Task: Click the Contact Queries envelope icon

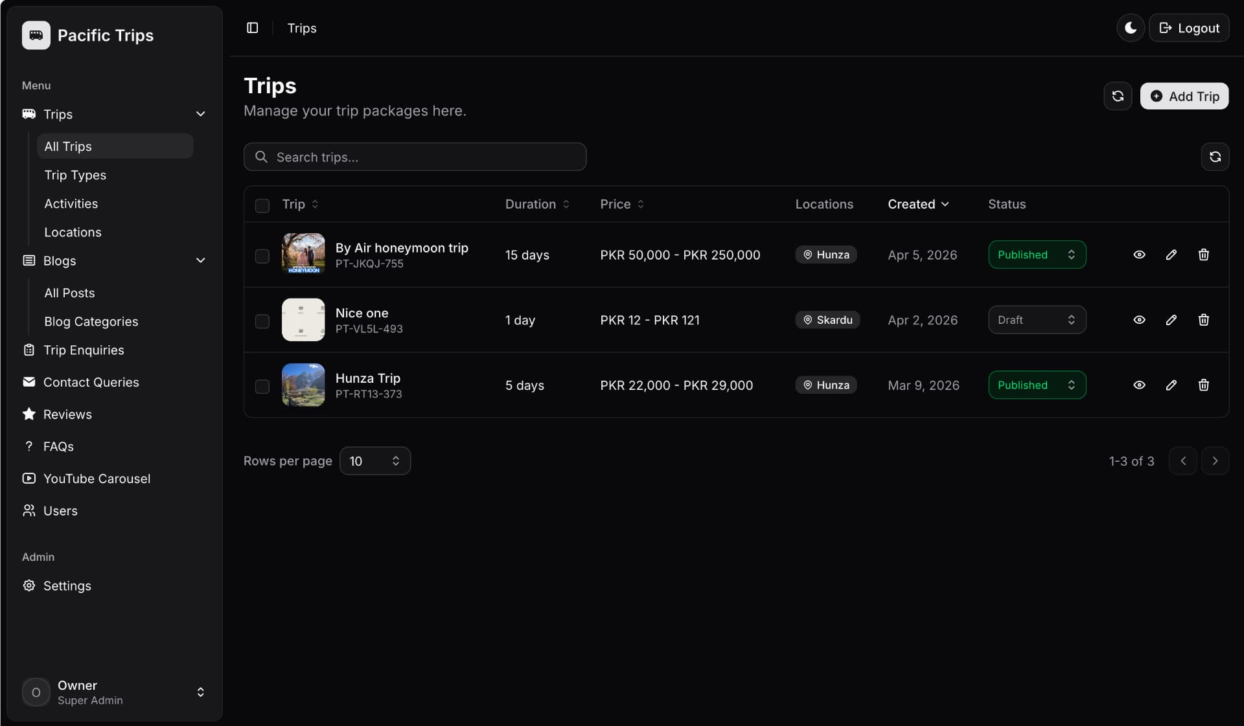Action: (x=29, y=382)
